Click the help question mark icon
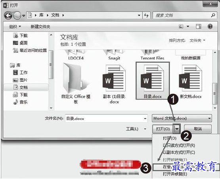 [210, 27]
